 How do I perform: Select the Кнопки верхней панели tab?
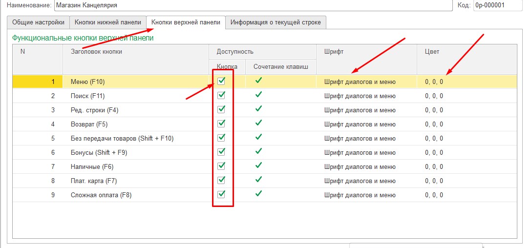point(186,22)
